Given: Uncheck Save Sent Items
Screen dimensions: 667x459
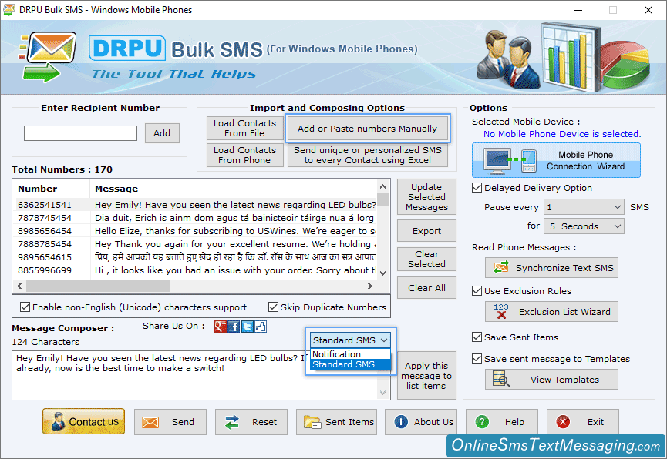Looking at the screenshot, I should point(477,337).
